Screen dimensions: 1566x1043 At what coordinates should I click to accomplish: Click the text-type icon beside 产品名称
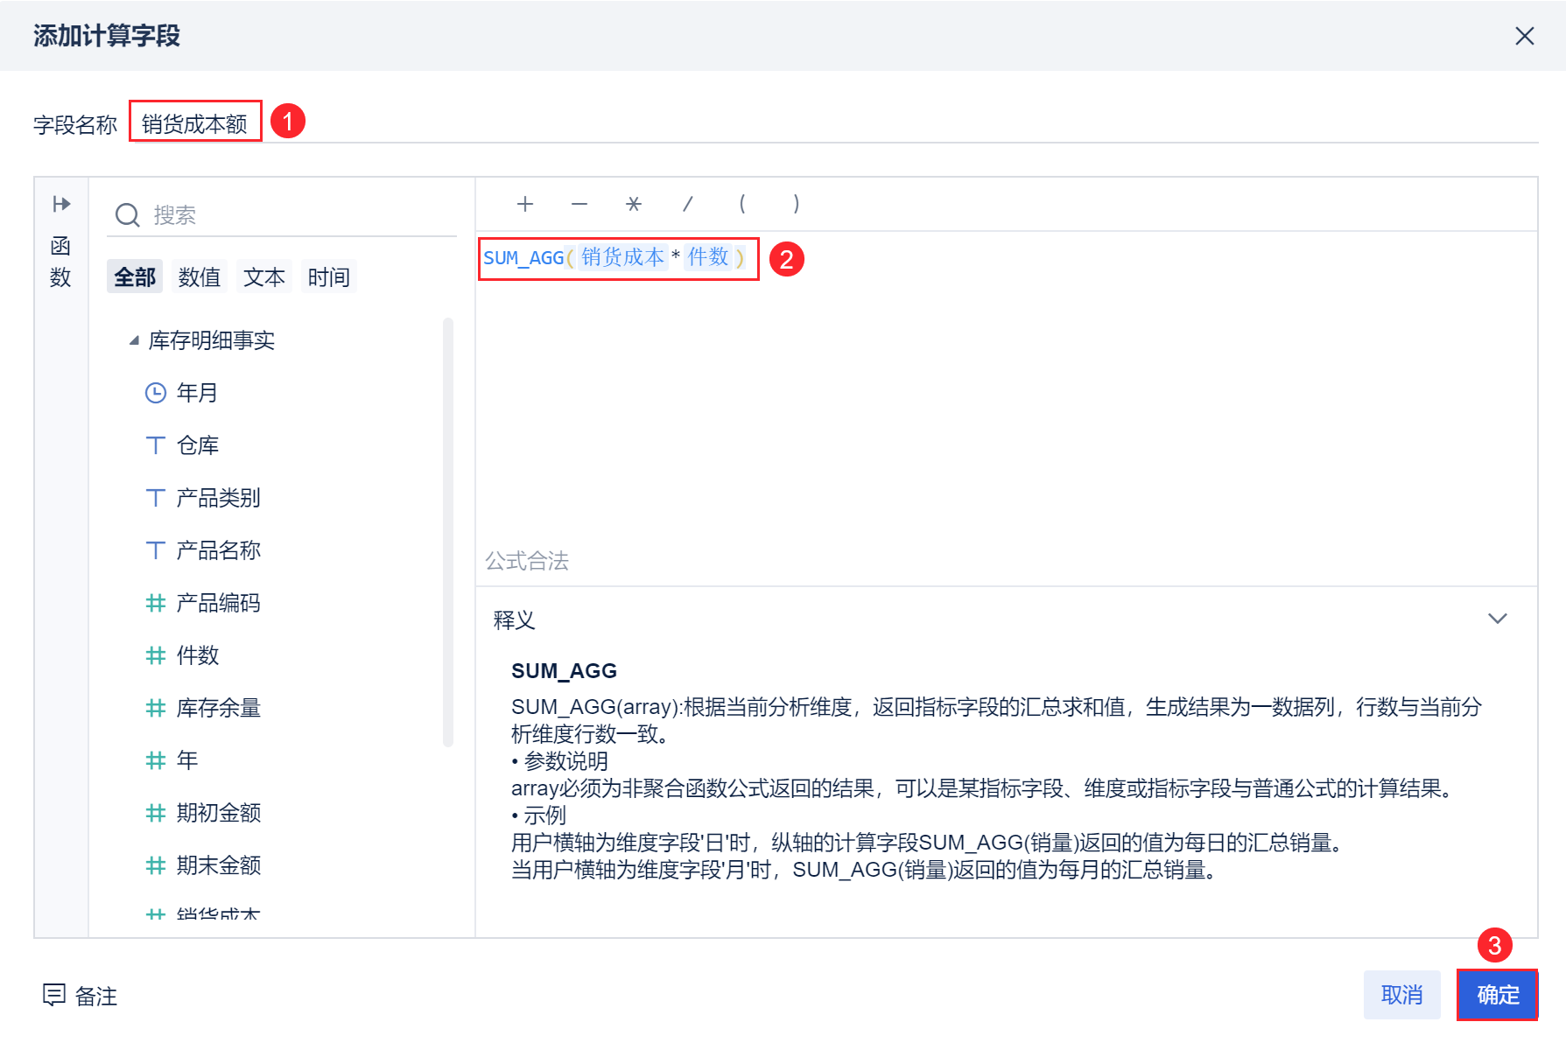[156, 550]
